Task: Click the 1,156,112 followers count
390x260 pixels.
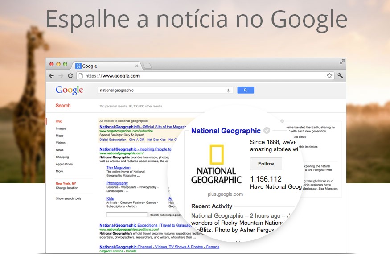Action: [x=266, y=179]
